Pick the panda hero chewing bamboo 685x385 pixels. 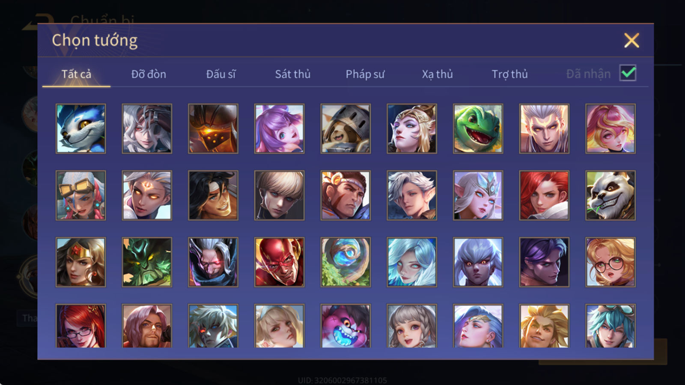tap(611, 195)
